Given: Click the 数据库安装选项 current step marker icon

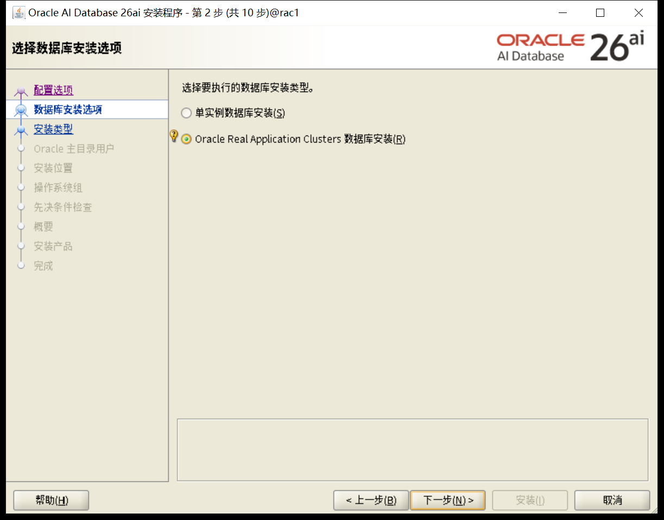Looking at the screenshot, I should coord(21,110).
